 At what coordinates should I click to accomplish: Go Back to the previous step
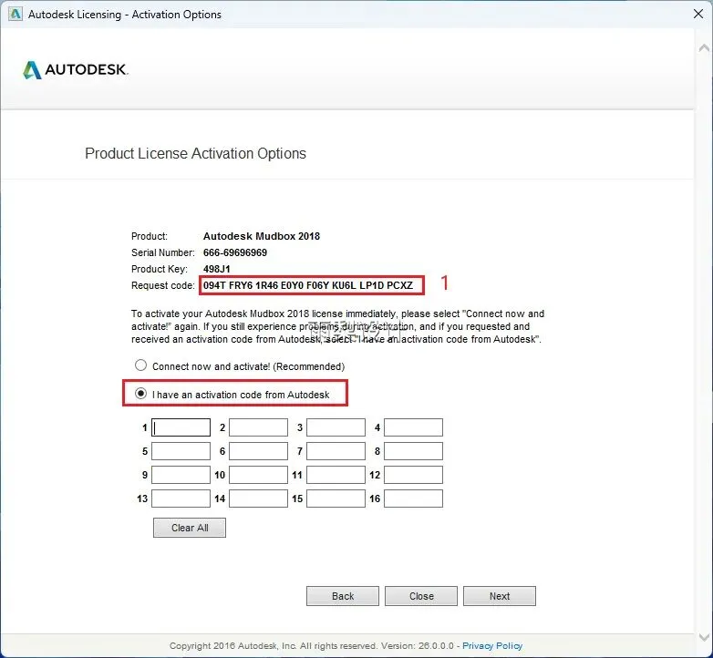coord(343,596)
